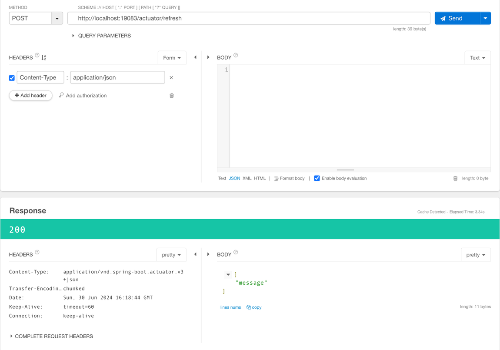
Task: Click the Elapsed Time text
Action: (x=467, y=212)
